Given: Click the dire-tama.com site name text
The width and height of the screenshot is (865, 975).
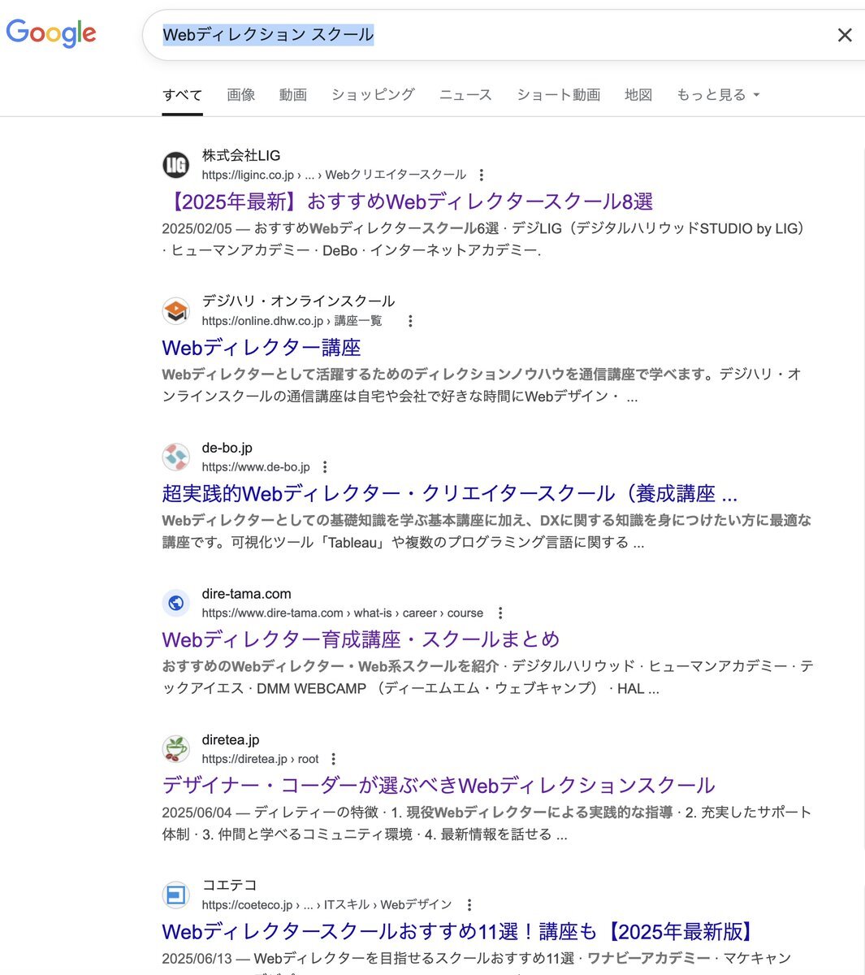Looking at the screenshot, I should (247, 594).
